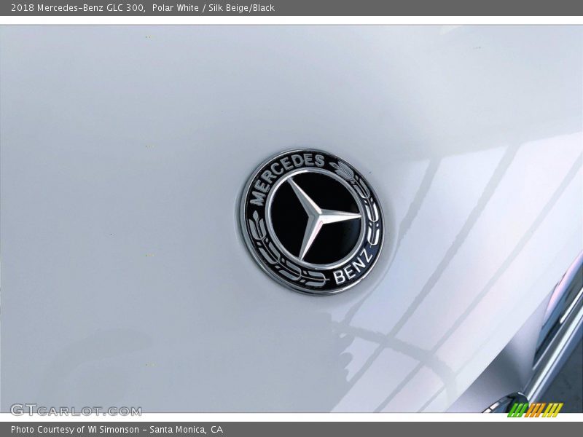Click the "Polar White / Silk Beige/Black" caption
The height and width of the screenshot is (437, 583).
(214, 8)
